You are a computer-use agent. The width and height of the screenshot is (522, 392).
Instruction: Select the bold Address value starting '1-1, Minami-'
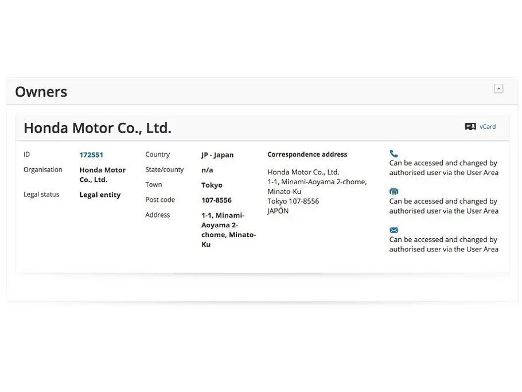coord(229,230)
